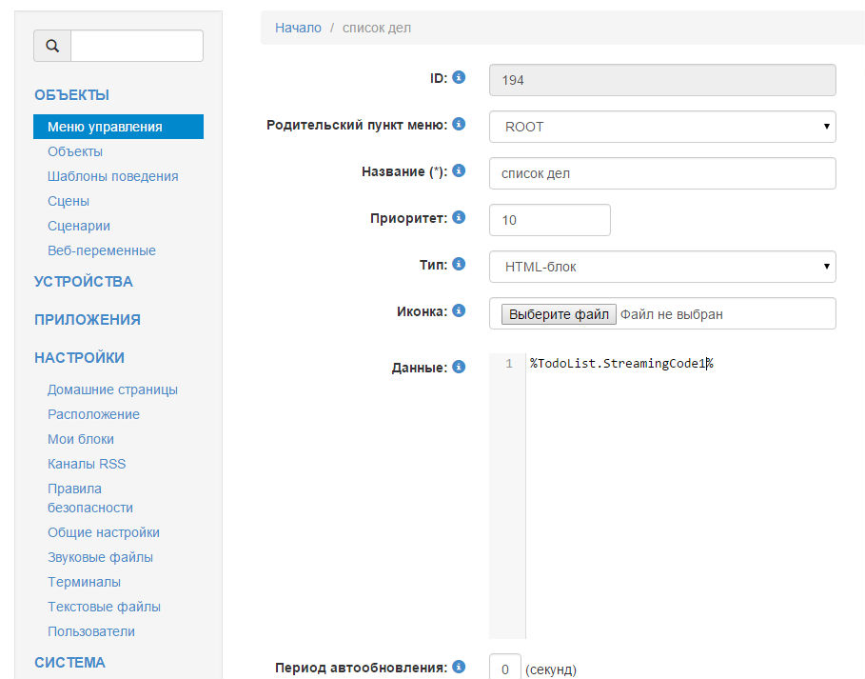This screenshot has width=865, height=679.
Task: Select Меню управления in the sidebar
Action: pos(105,127)
